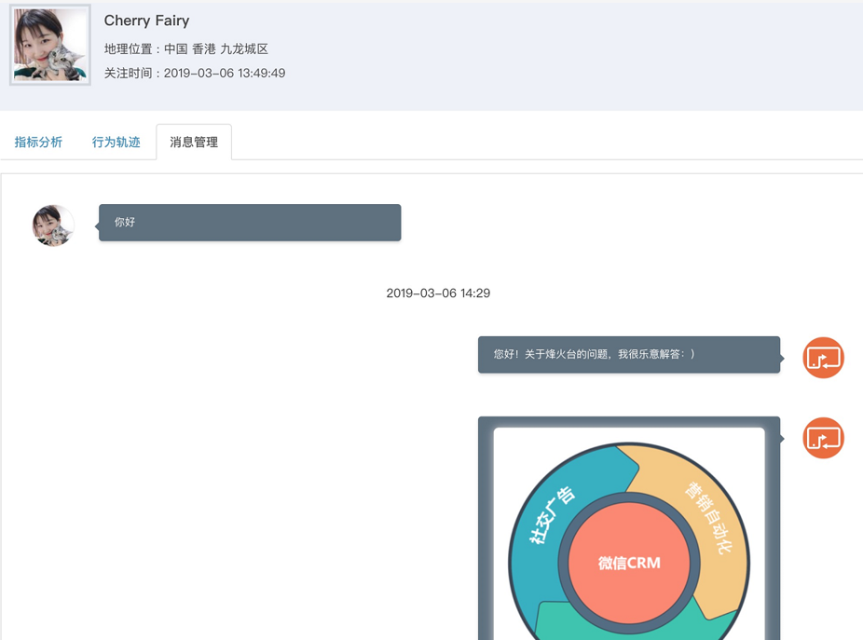Click the 您好！关于烽火台的问题 reply bubble

pos(629,354)
